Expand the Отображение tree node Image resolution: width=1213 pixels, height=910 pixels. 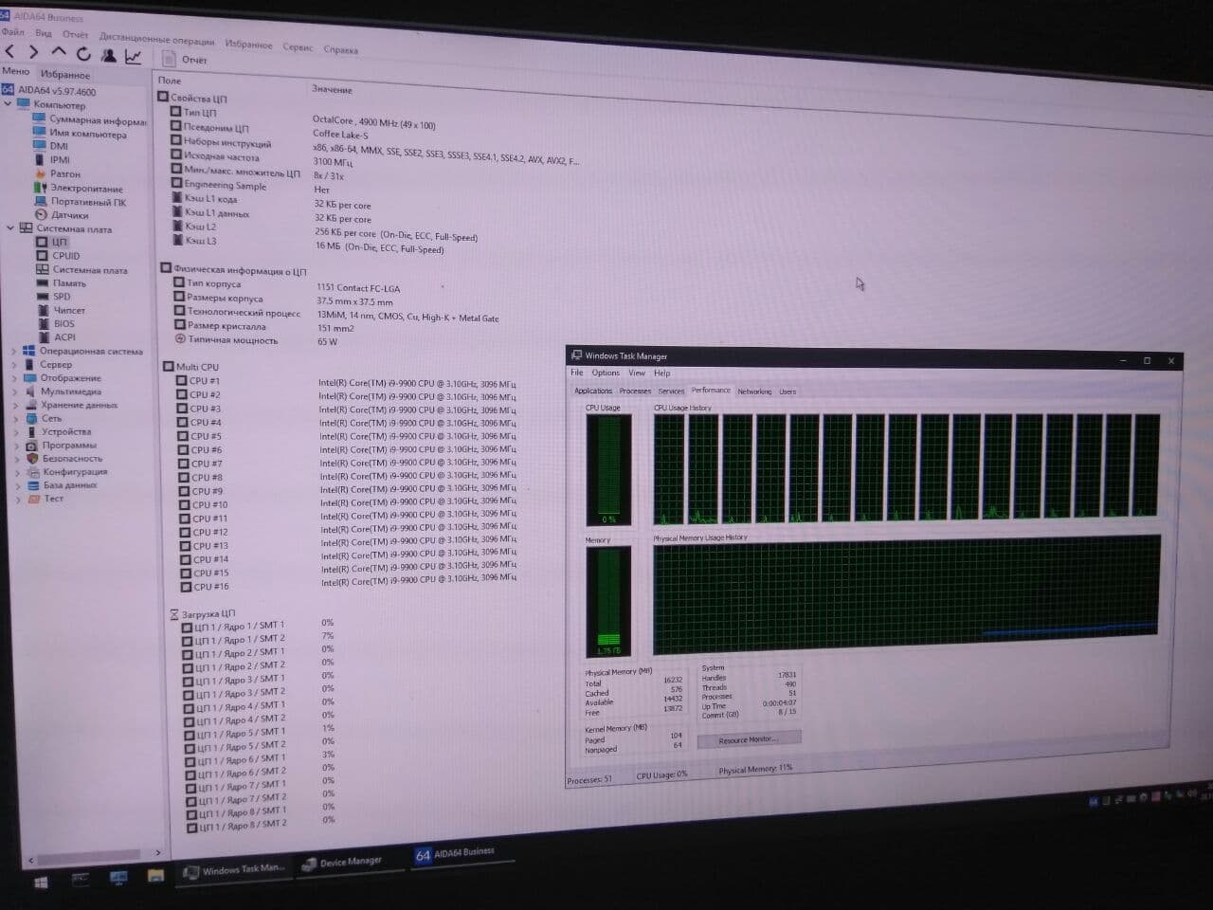click(14, 377)
